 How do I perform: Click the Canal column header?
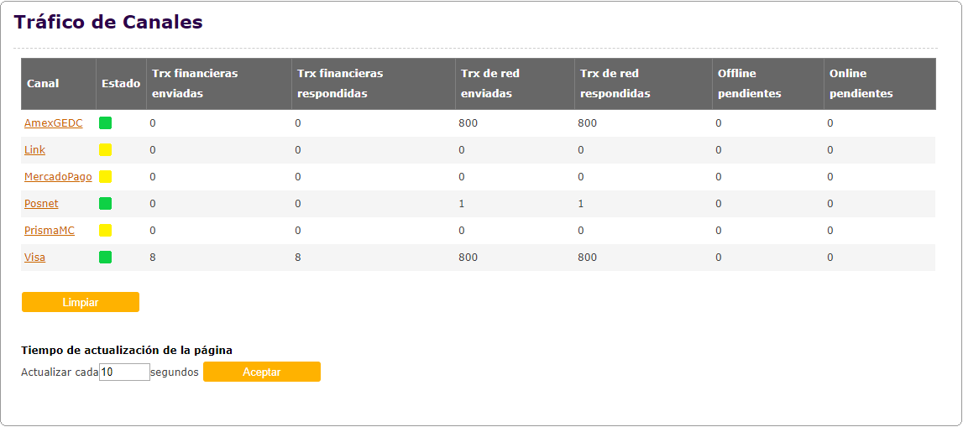coord(43,84)
